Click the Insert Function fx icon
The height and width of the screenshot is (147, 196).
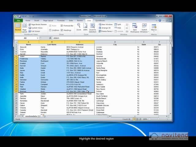pyautogui.click(x=50, y=38)
